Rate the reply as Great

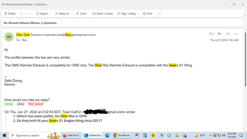pyautogui.click(x=9, y=104)
